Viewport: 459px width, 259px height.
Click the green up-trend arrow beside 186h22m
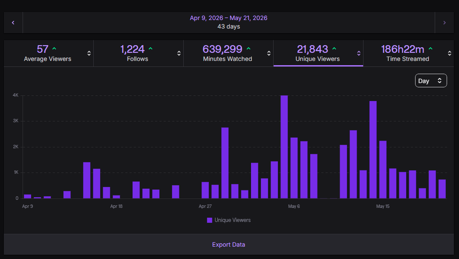(430, 49)
